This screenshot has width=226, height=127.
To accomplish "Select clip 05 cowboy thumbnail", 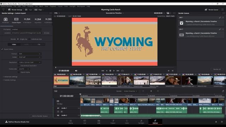I will 125,80.
